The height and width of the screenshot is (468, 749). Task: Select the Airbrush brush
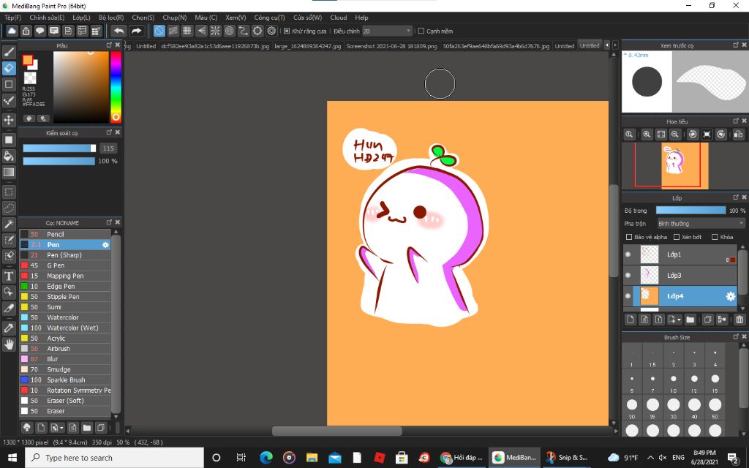click(x=65, y=349)
